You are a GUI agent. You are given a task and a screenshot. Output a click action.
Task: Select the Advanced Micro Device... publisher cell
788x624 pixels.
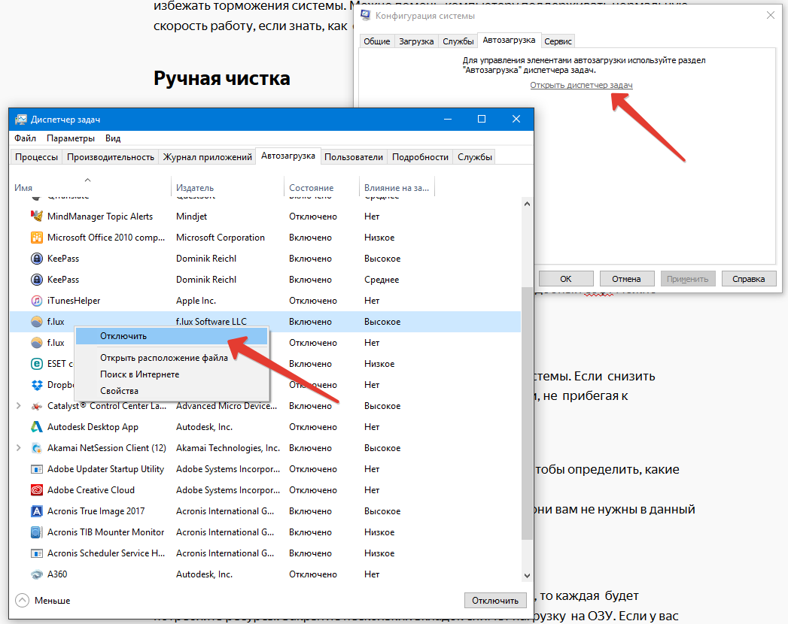pos(226,406)
